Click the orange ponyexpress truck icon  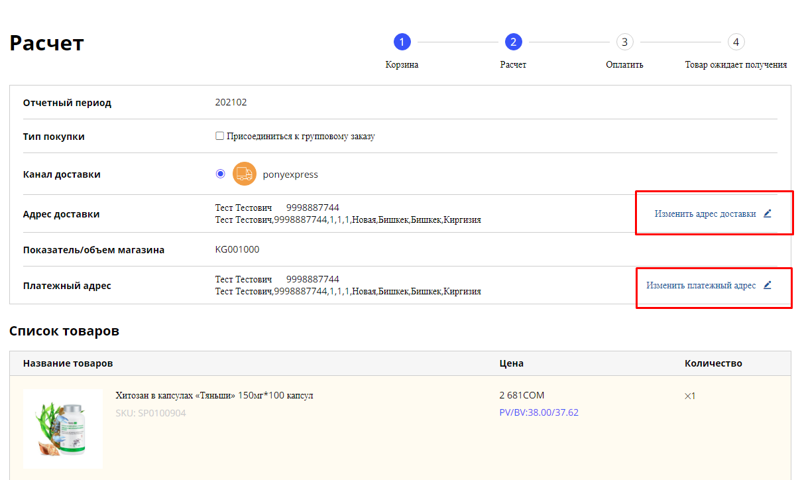coord(244,174)
